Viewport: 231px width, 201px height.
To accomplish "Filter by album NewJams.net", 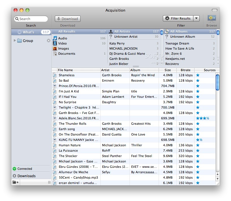I will (x=190, y=59).
